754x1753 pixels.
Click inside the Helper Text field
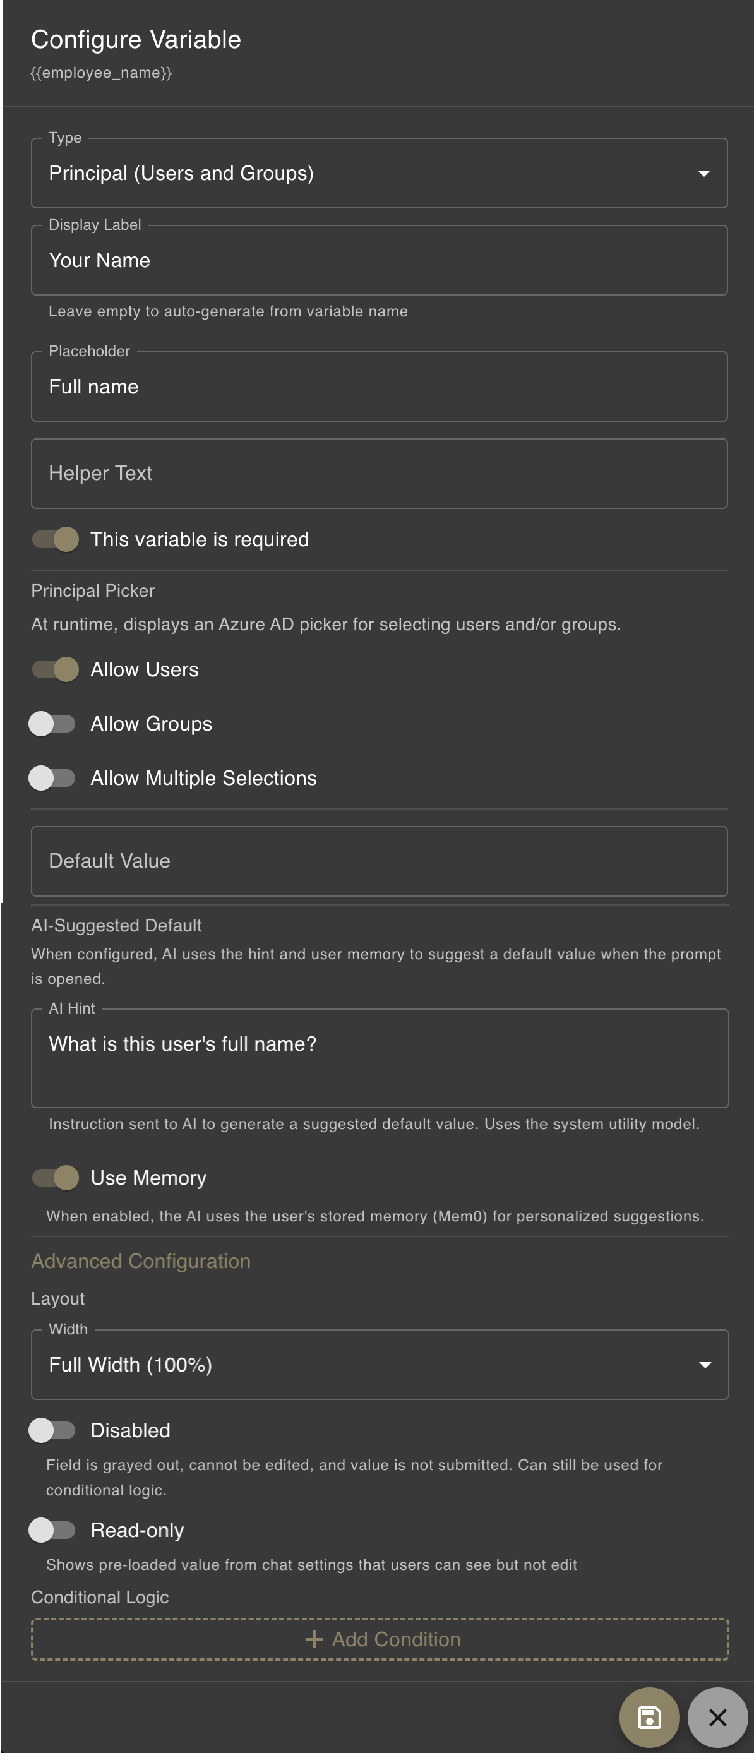[x=340, y=473]
